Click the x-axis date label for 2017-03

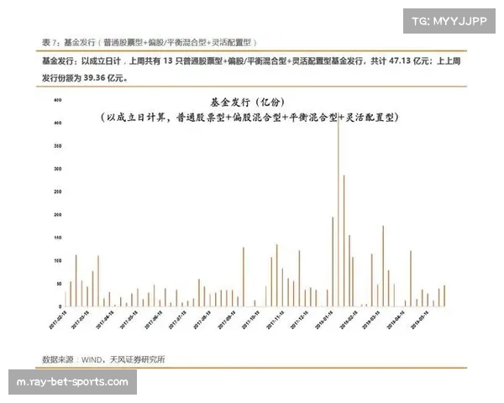coord(81,320)
